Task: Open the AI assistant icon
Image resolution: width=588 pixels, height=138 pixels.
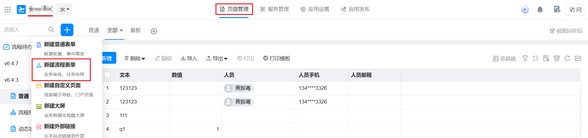Action: 525,10
